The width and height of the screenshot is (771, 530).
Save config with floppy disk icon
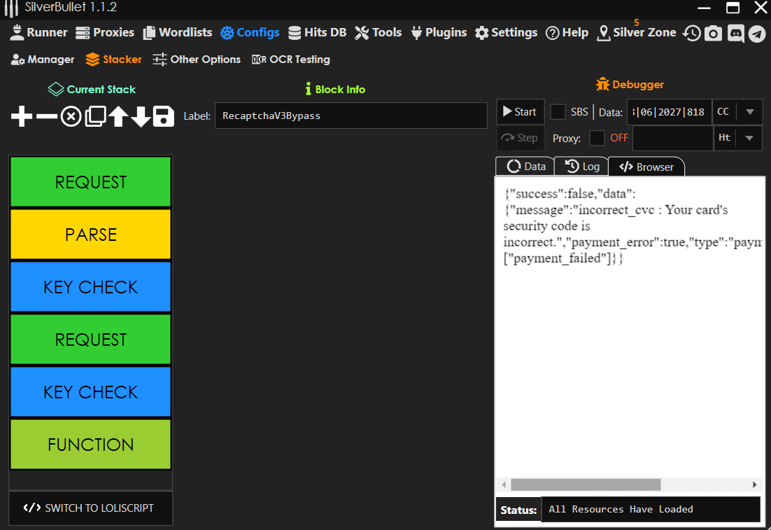(163, 117)
